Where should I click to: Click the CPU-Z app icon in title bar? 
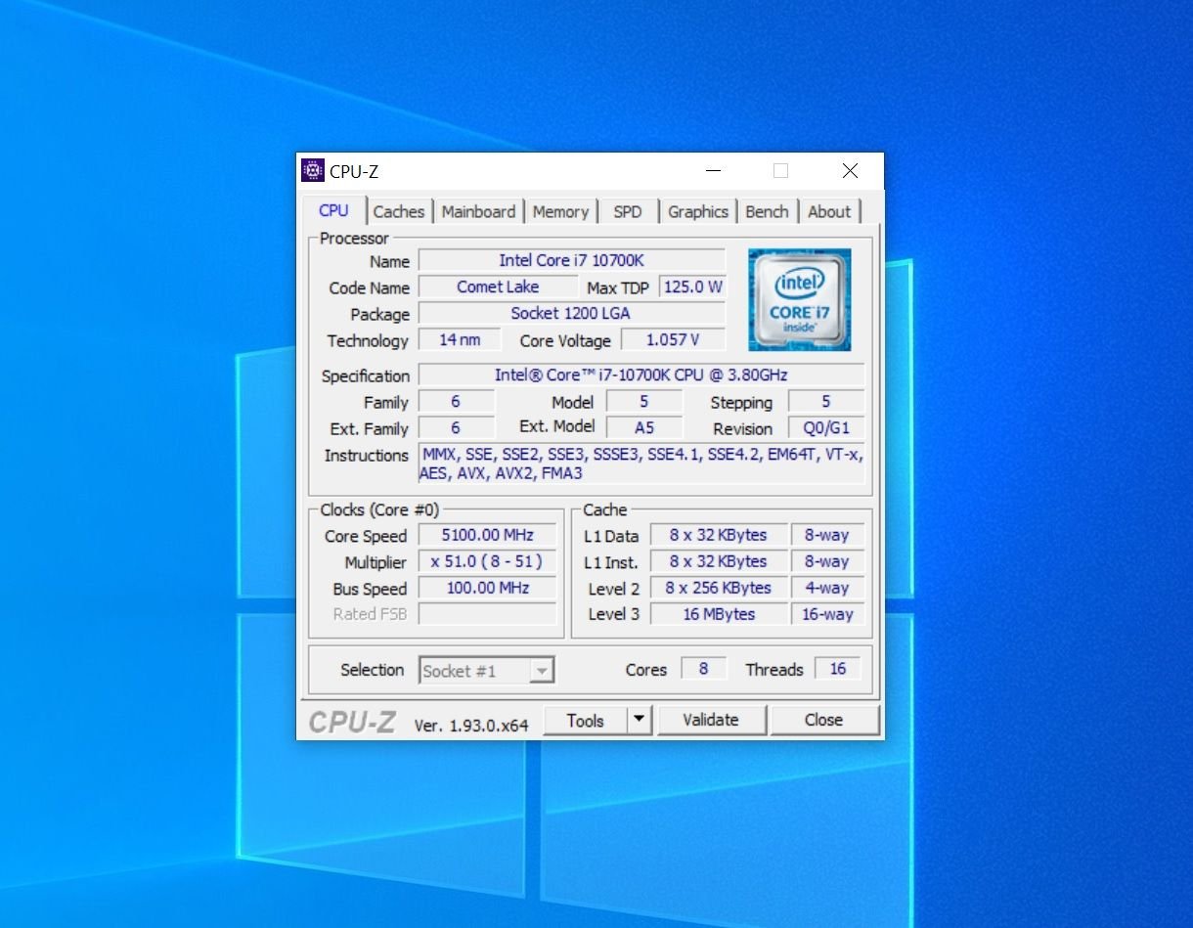[312, 171]
